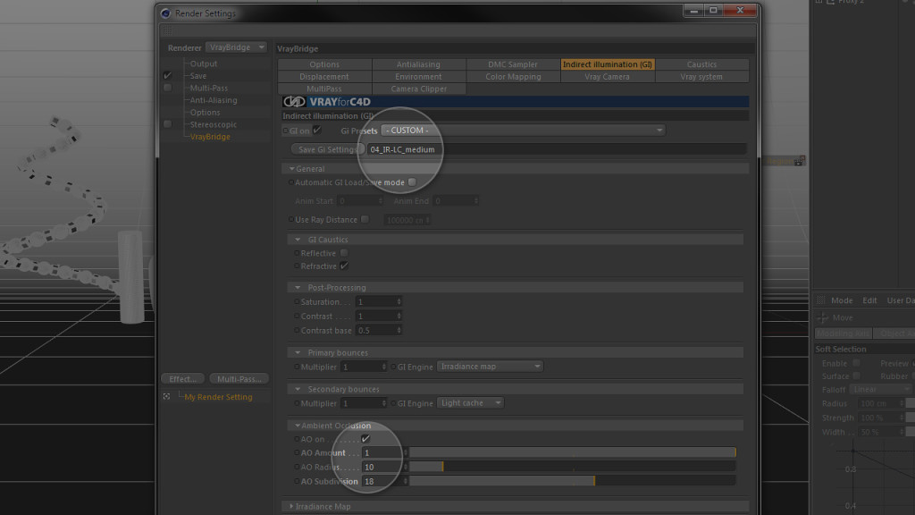The height and width of the screenshot is (515, 915).
Task: Select VrayBridge in the render settings list
Action: click(210, 137)
